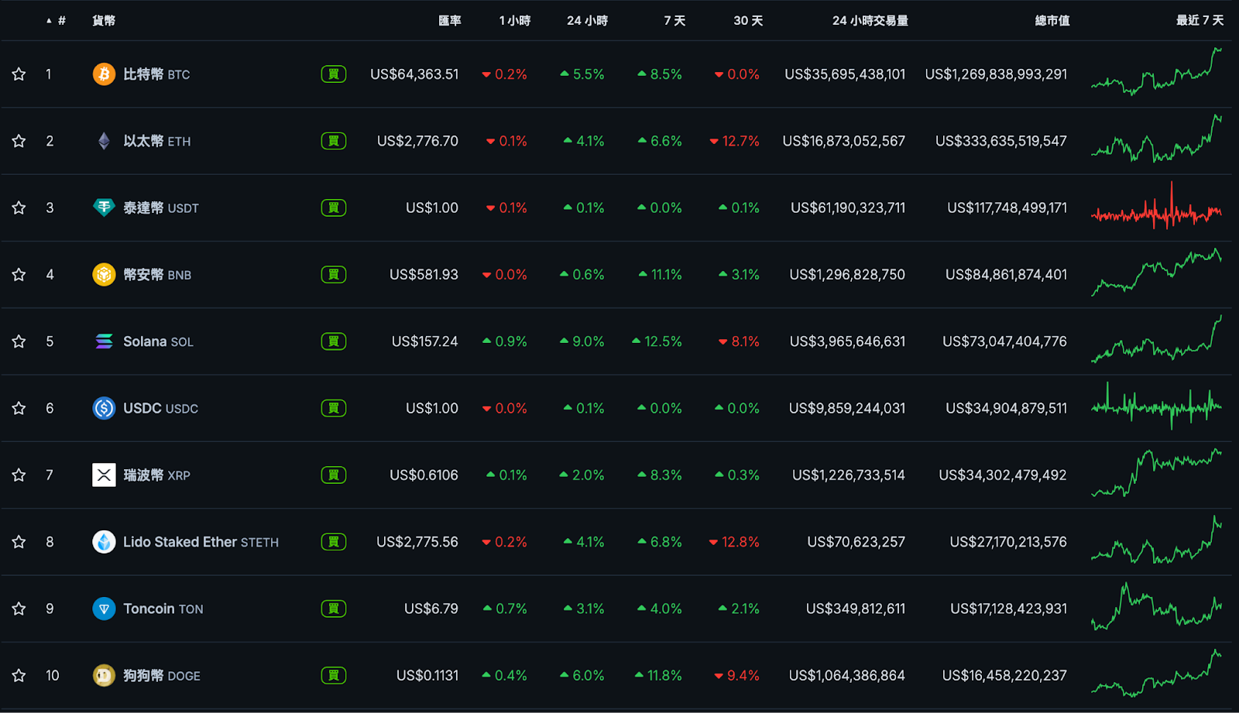Click the buy button for SOL
This screenshot has width=1239, height=713.
pyautogui.click(x=334, y=341)
